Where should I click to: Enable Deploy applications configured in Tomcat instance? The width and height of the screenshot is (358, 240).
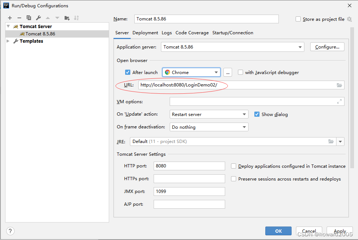(x=233, y=166)
